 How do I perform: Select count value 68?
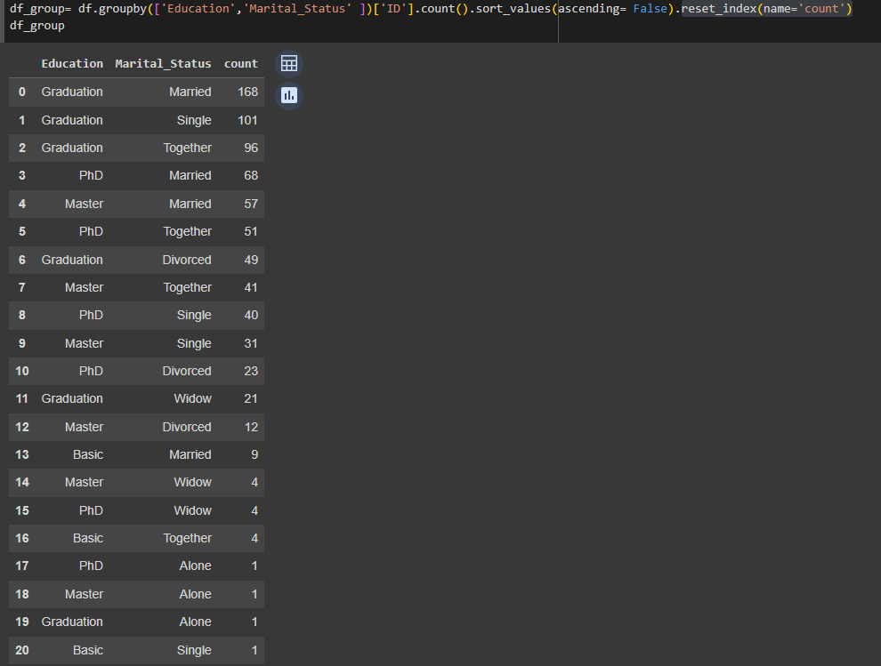pos(251,175)
